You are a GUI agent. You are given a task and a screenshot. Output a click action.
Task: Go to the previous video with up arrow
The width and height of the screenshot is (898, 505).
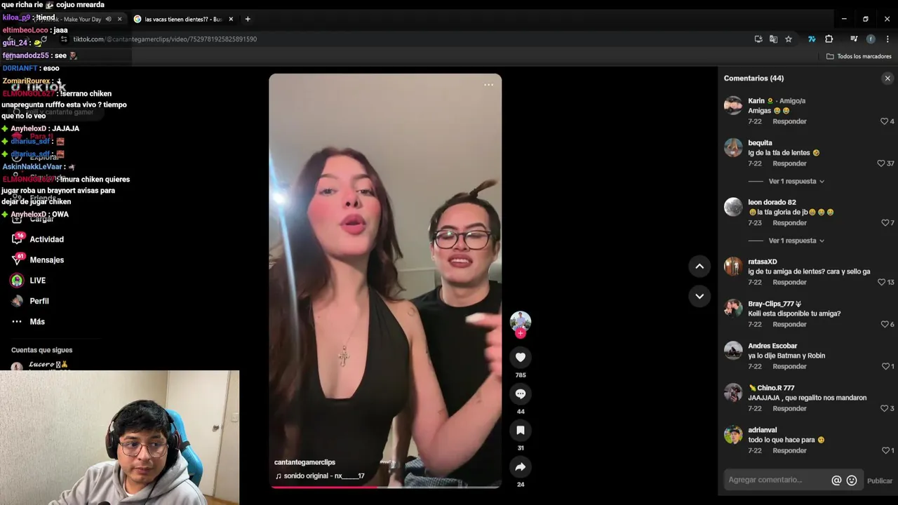(699, 266)
